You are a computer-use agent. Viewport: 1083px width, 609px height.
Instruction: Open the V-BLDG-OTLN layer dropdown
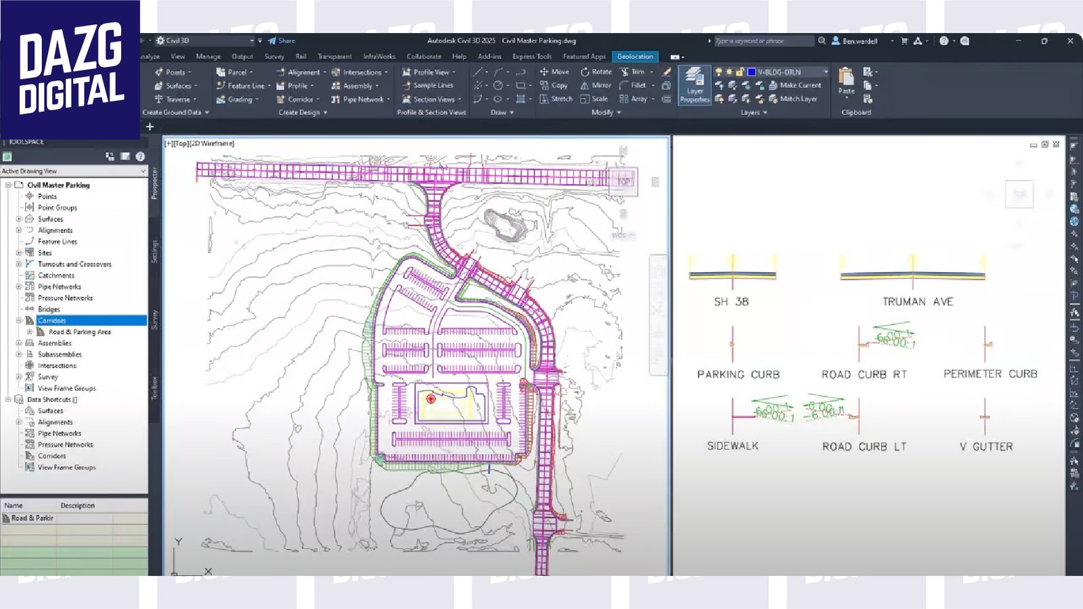point(825,72)
